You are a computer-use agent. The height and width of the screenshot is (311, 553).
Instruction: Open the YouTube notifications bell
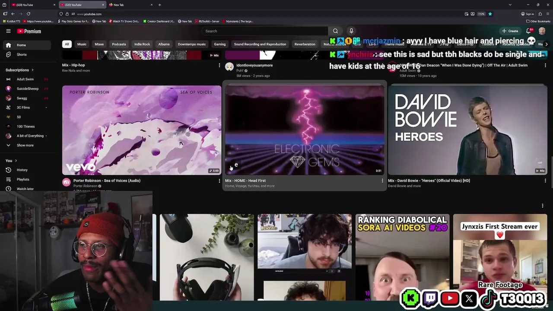(x=528, y=31)
